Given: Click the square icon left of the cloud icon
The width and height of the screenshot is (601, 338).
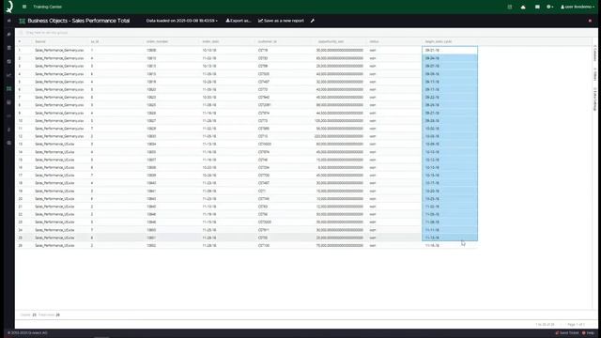Looking at the screenshot, I should [509, 7].
